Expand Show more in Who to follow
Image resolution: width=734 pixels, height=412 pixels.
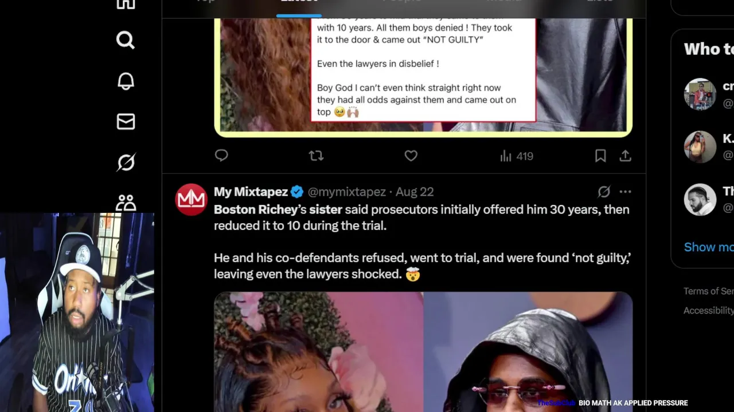tap(709, 247)
